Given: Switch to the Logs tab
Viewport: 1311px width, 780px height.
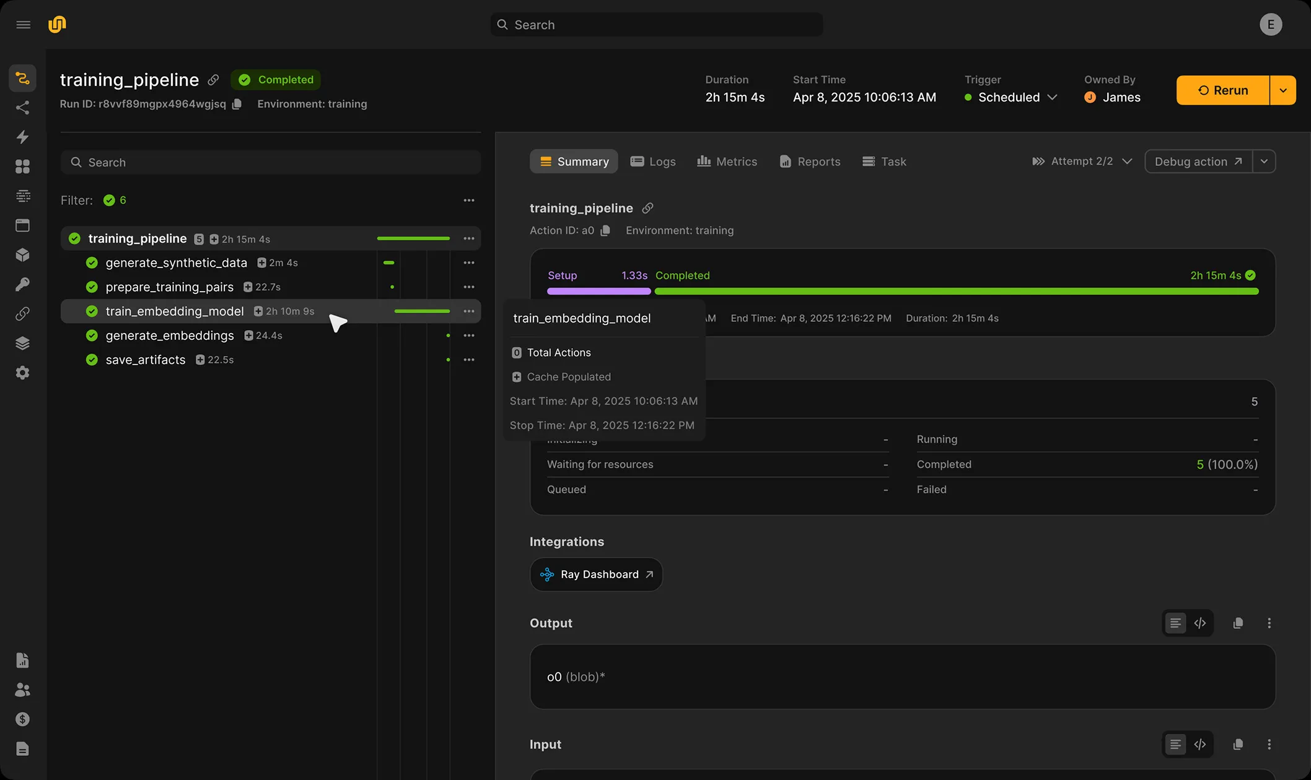Looking at the screenshot, I should [653, 162].
